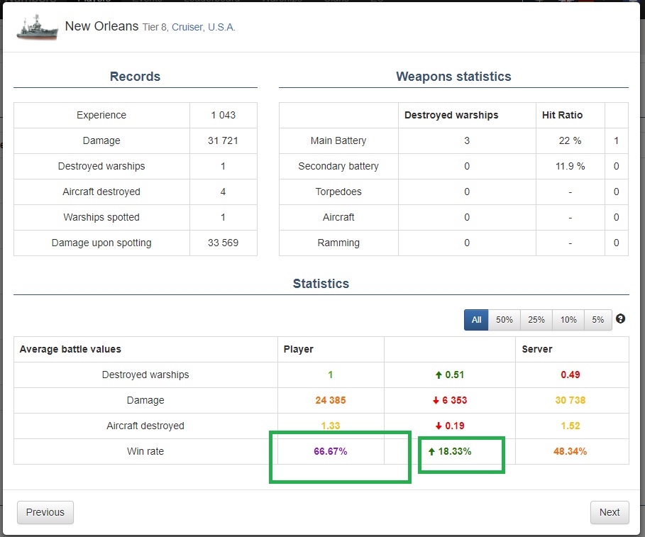The width and height of the screenshot is (645, 537).
Task: Click the New Orleans ship title
Action: point(101,26)
